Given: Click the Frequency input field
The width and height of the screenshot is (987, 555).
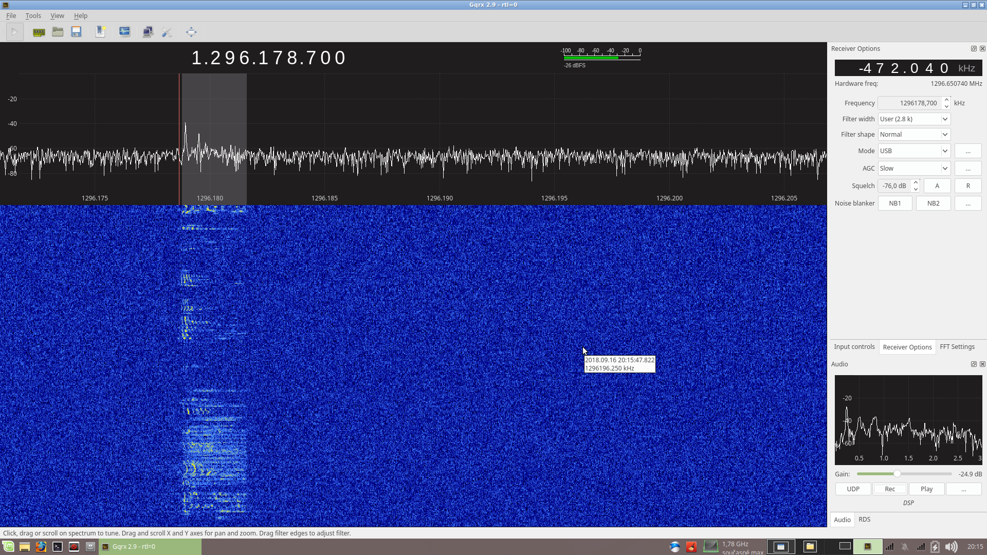Looking at the screenshot, I should point(909,103).
